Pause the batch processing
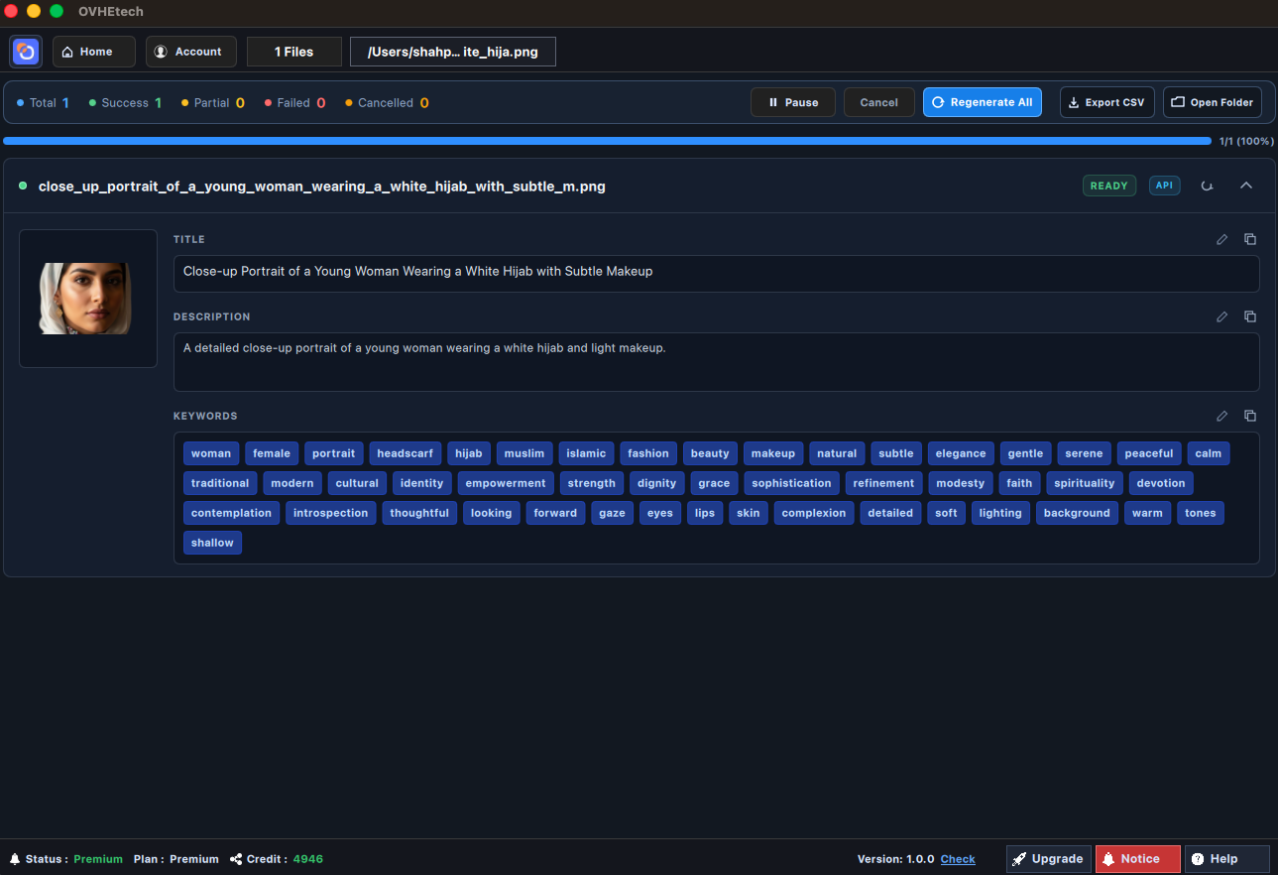Image resolution: width=1278 pixels, height=875 pixels. coord(792,102)
